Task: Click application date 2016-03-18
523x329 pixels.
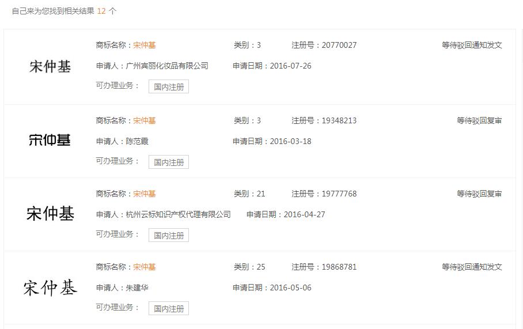Action: coord(290,141)
